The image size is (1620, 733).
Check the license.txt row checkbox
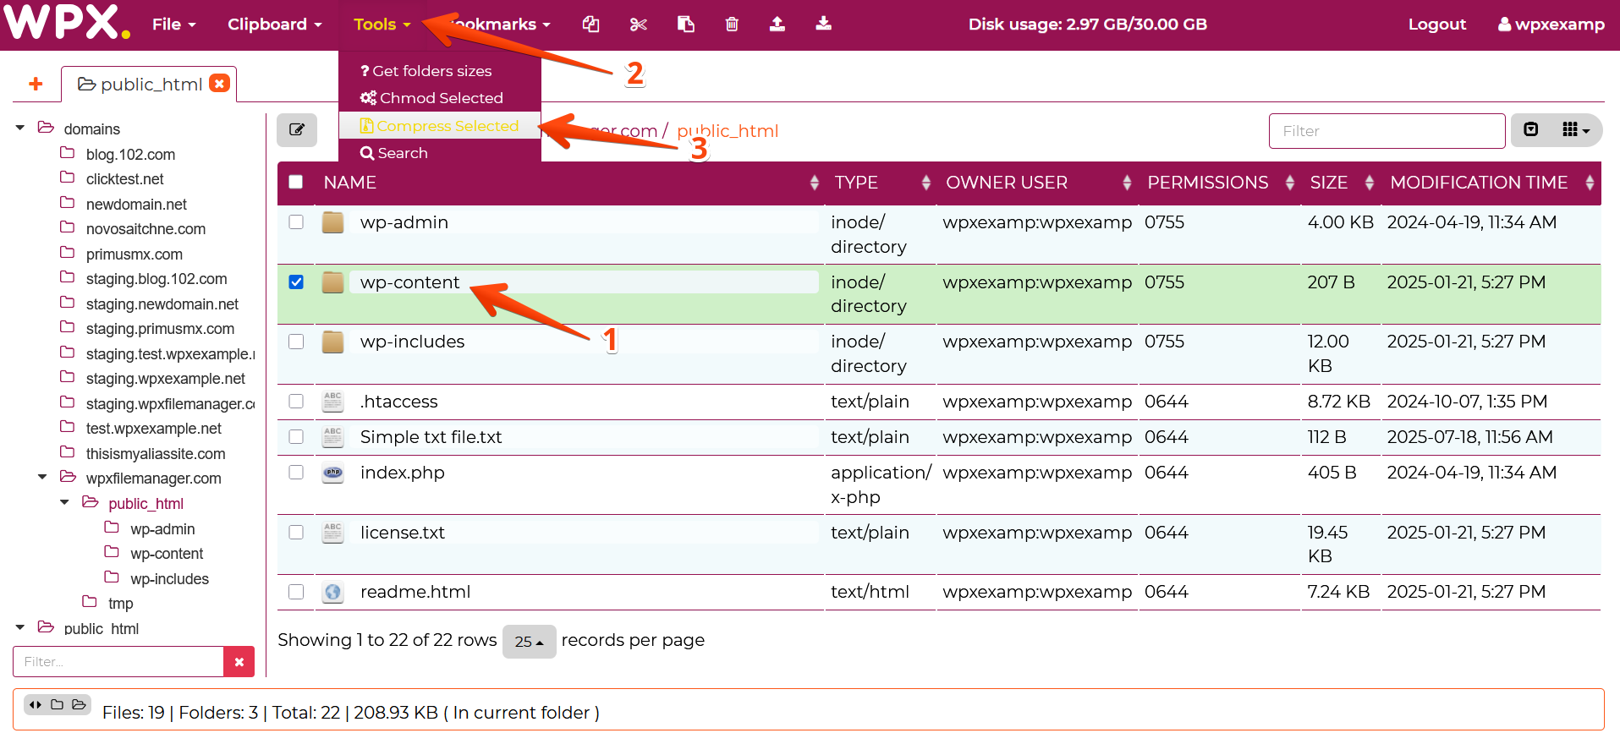[296, 532]
